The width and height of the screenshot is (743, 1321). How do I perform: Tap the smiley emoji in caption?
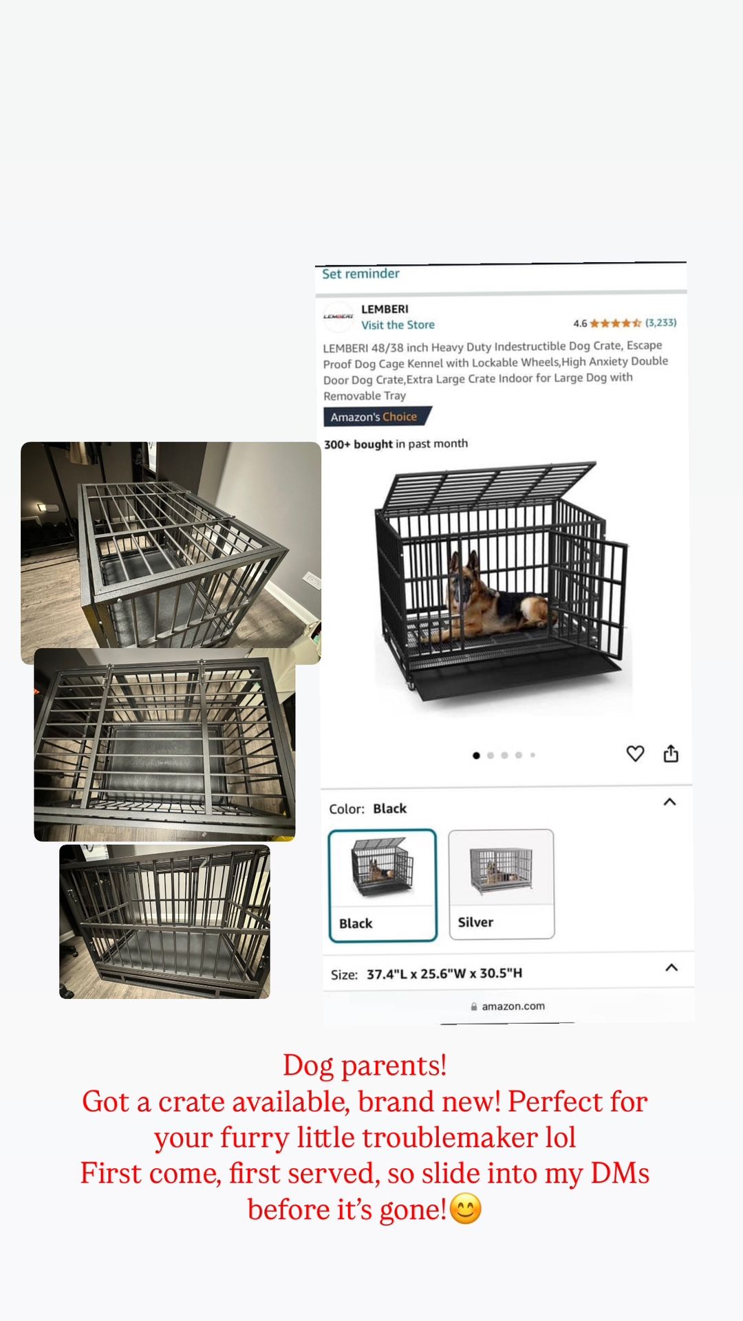click(x=466, y=1209)
